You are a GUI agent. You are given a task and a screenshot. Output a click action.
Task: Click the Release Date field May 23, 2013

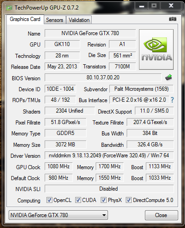point(62,67)
